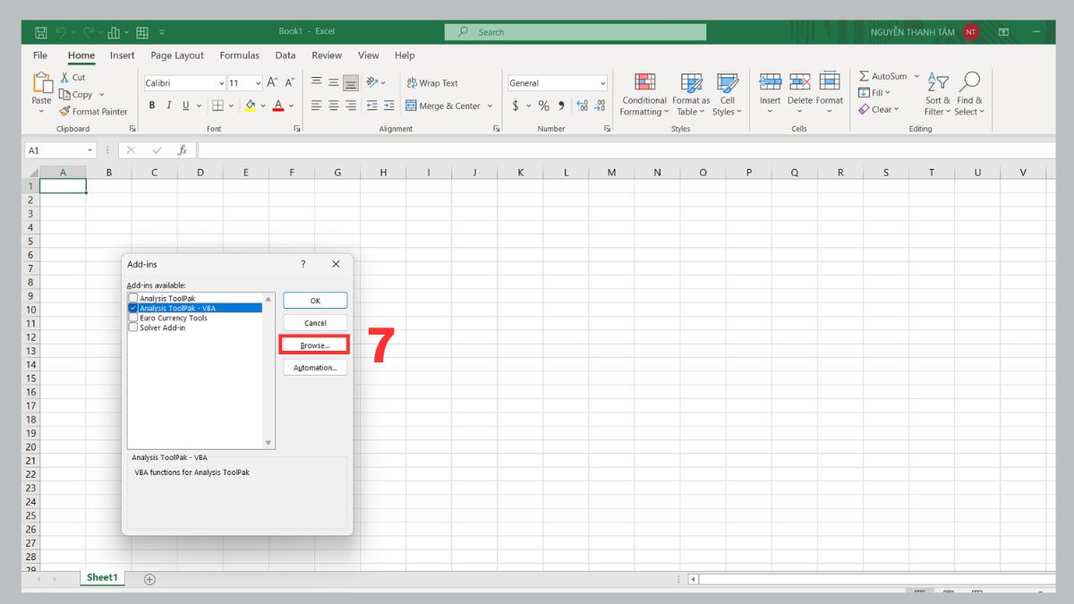The width and height of the screenshot is (1074, 604).
Task: Add a new sheet with plus icon
Action: (x=149, y=579)
